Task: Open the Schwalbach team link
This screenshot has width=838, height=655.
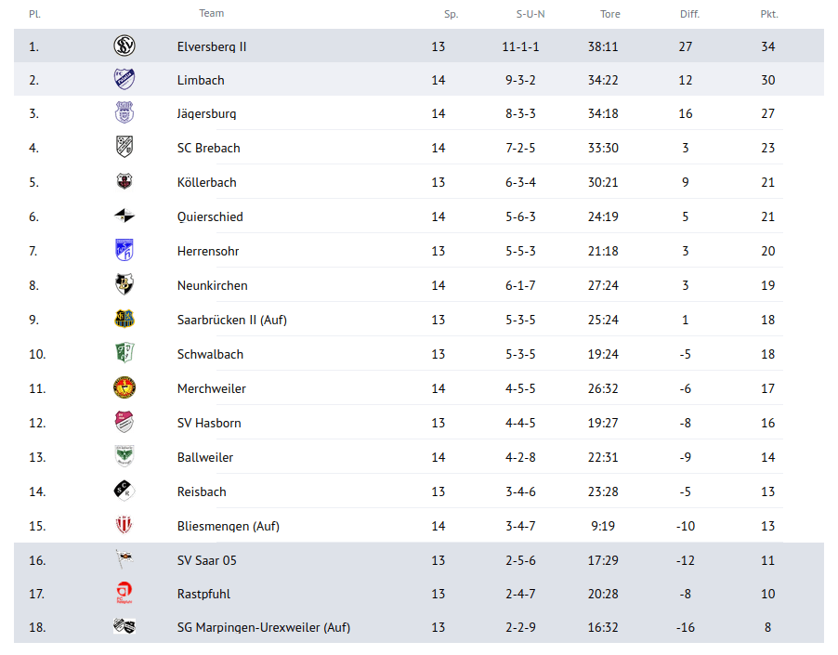Action: coord(210,354)
